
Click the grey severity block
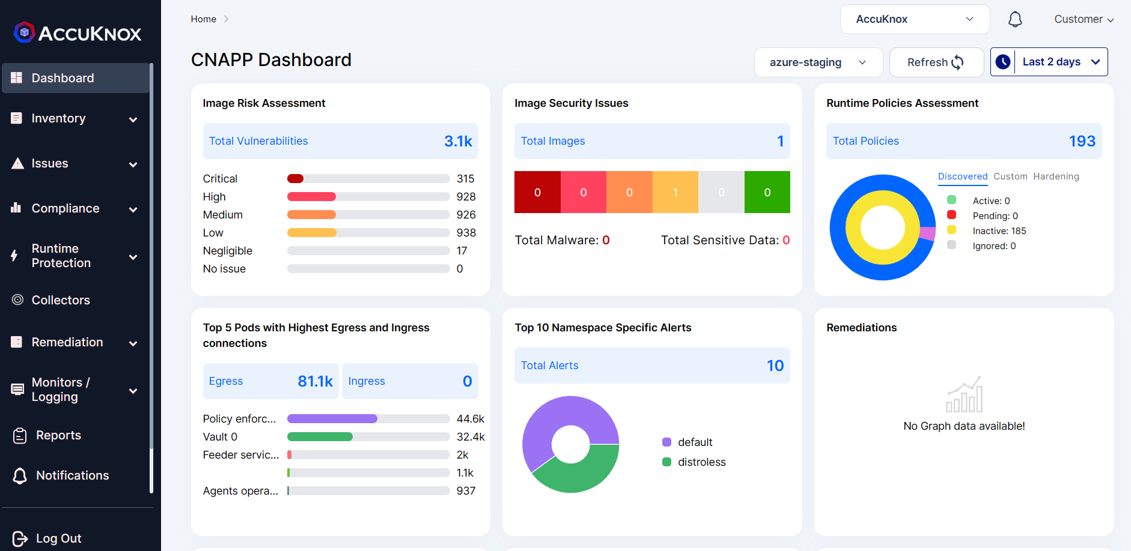(721, 192)
